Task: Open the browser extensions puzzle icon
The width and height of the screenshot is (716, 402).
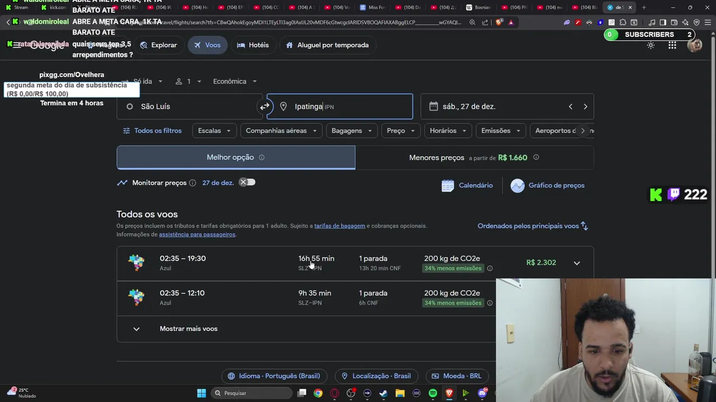Action: tap(623, 22)
